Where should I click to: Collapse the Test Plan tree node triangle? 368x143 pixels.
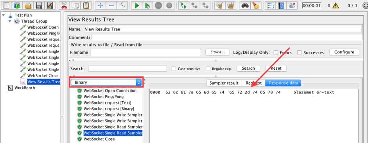pos(4,15)
